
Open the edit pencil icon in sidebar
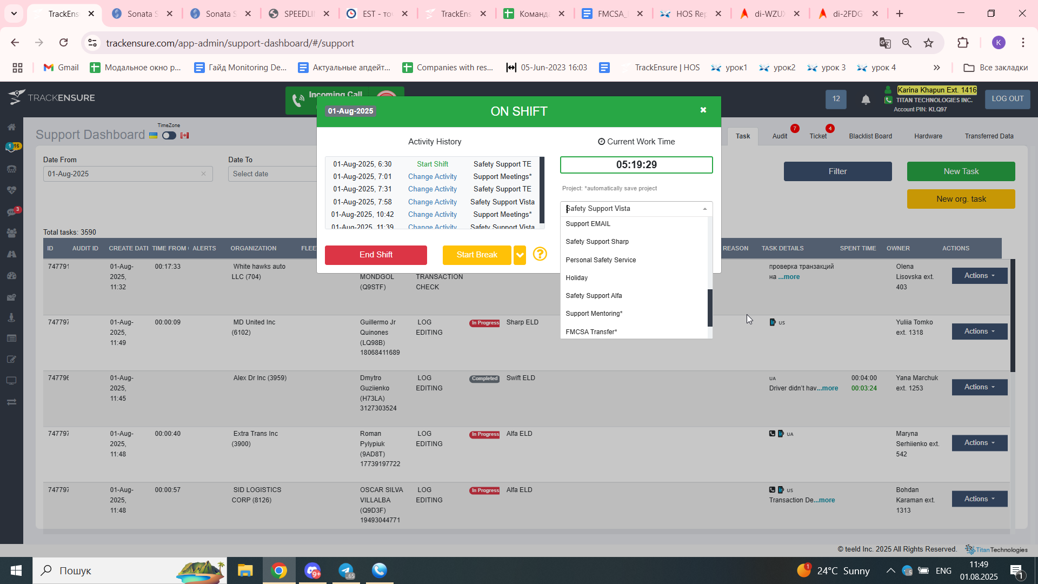pos(11,360)
